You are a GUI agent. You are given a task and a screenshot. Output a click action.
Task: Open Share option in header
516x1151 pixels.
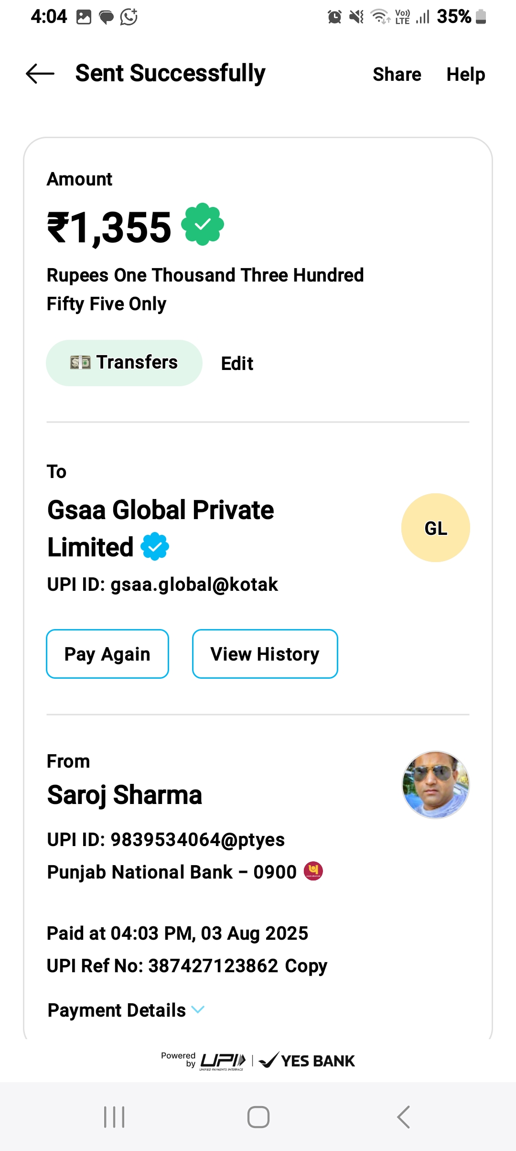click(x=397, y=75)
